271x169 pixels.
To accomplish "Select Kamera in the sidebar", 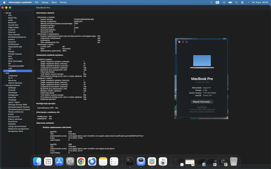I will pyautogui.click(x=11, y=39).
